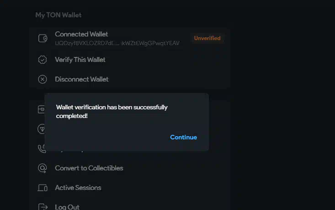Image resolution: width=335 pixels, height=210 pixels.
Task: Click the wallet verification success message text
Action: pyautogui.click(x=112, y=112)
